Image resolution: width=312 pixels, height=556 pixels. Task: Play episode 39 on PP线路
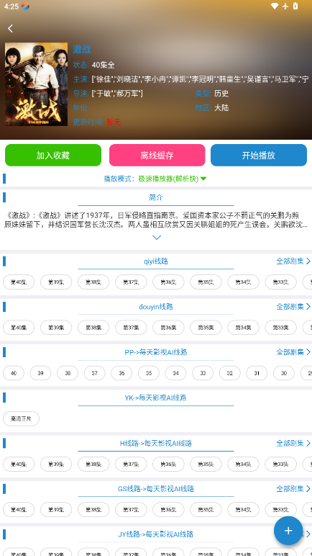pyautogui.click(x=40, y=373)
